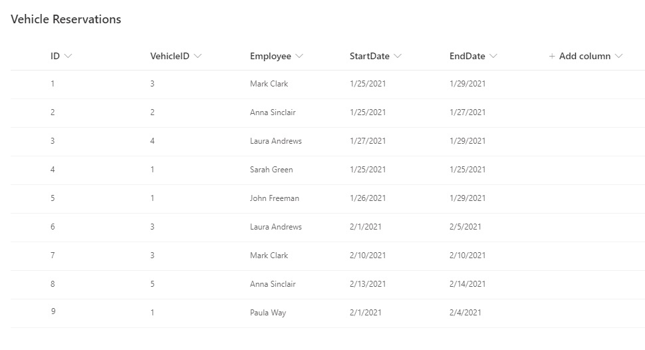
Task: Click the Paula Way employee cell
Action: click(x=268, y=313)
